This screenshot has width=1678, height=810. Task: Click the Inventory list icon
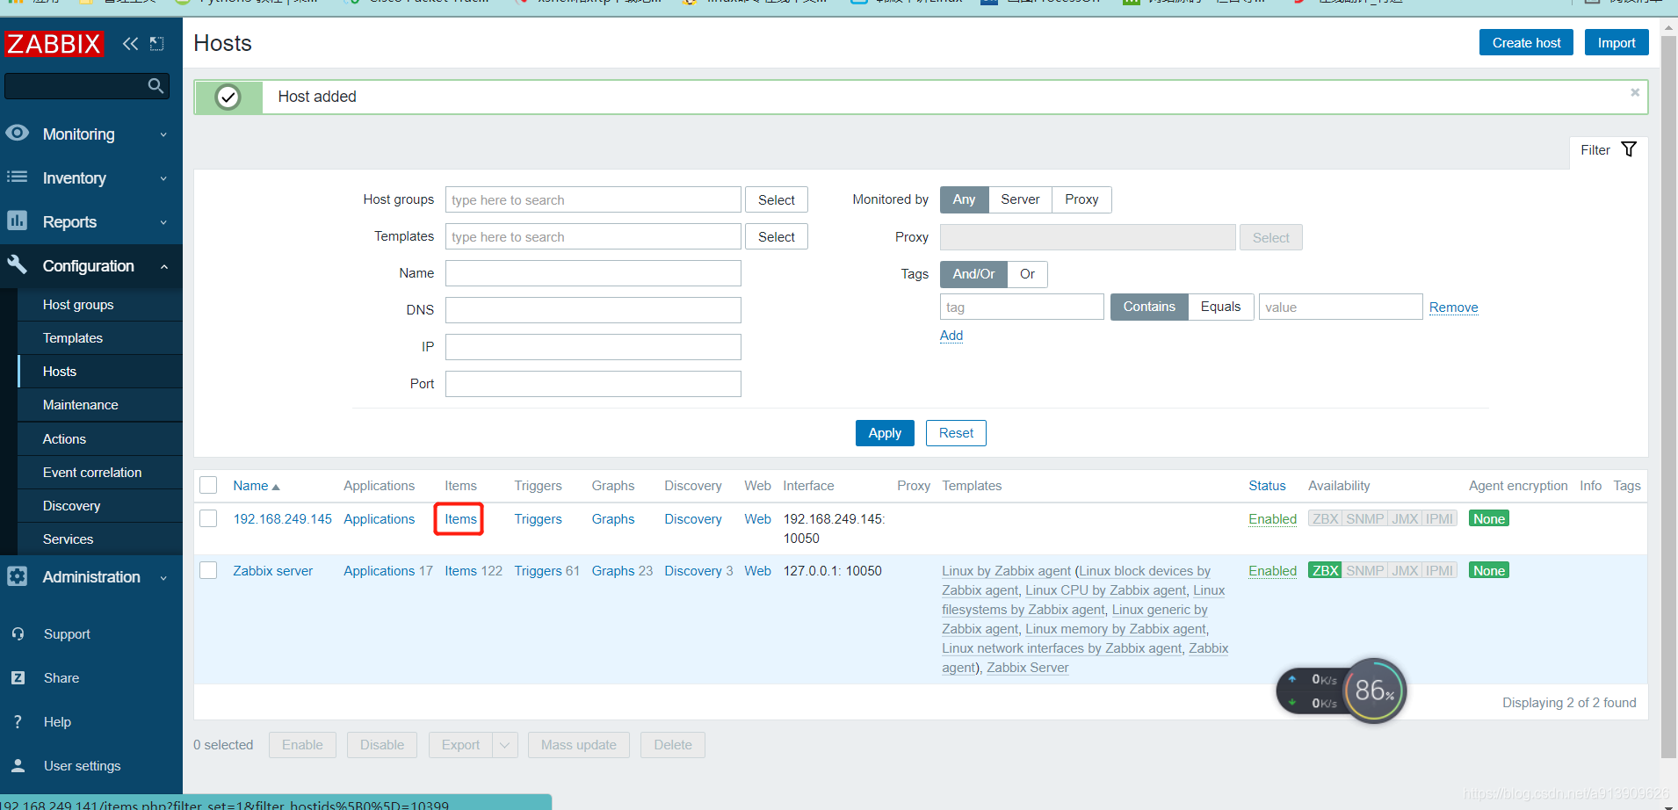[18, 177]
